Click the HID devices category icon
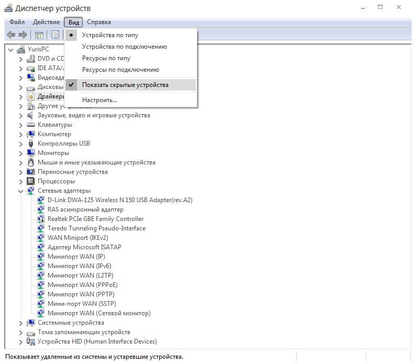 (31, 341)
